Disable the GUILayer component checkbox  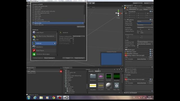(128, 50)
